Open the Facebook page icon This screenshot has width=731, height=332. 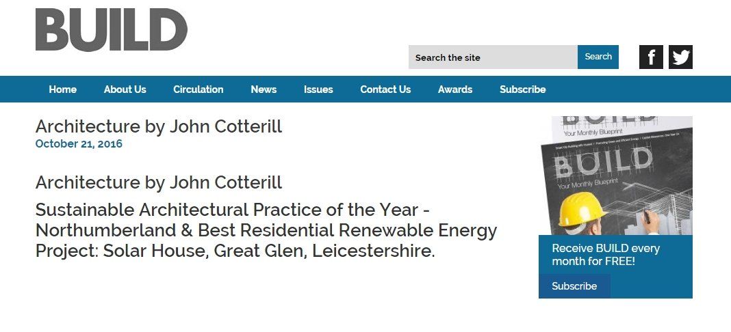pyautogui.click(x=651, y=57)
